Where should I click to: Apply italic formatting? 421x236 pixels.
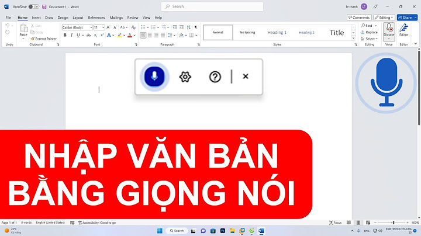[71, 35]
